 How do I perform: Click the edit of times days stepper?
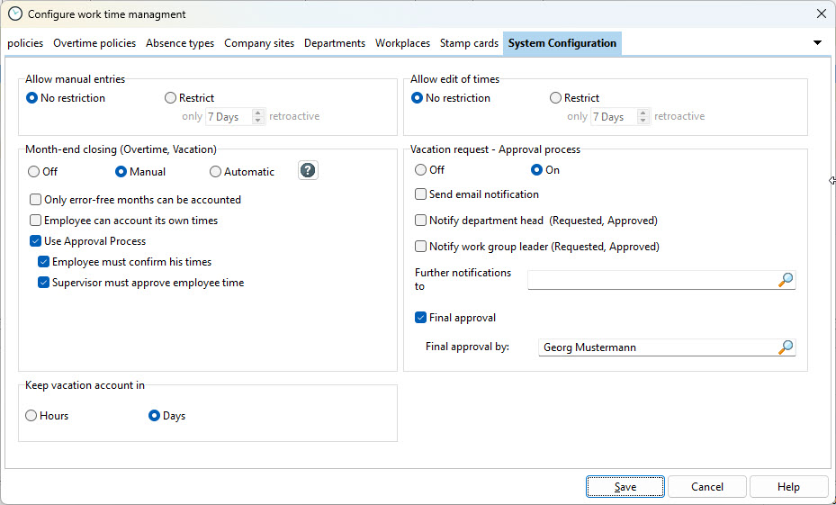(643, 116)
